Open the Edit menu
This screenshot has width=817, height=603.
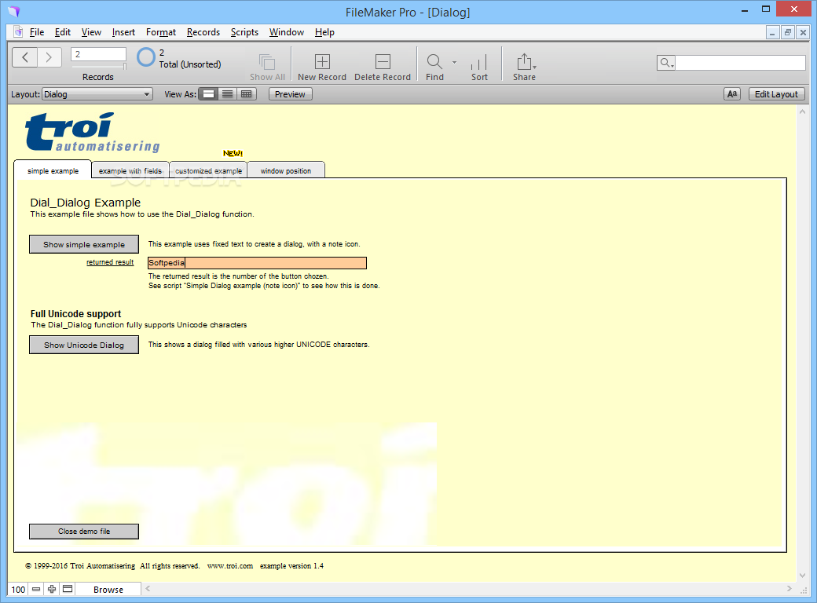point(63,32)
